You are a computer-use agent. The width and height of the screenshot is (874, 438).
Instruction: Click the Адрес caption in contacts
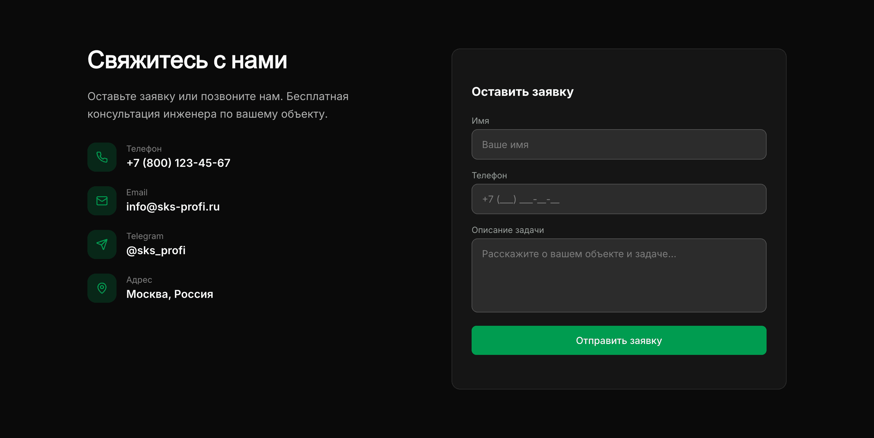(139, 280)
